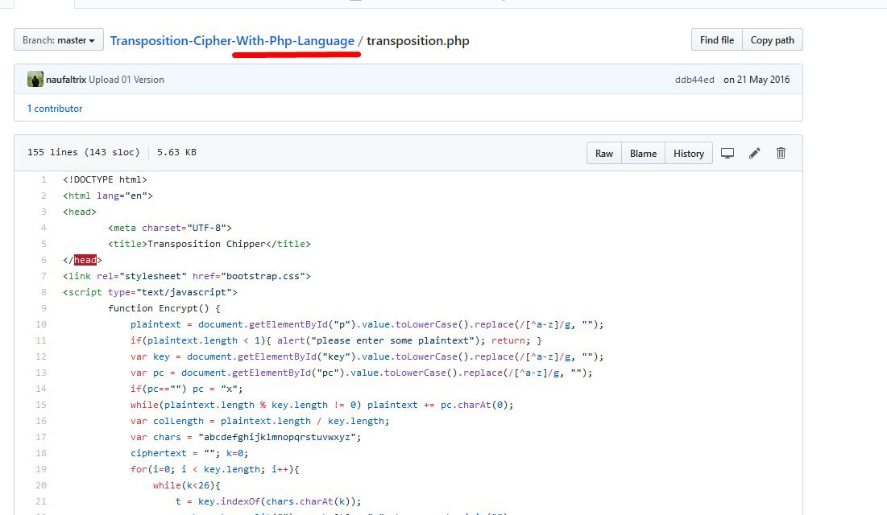Open the Blame view
Image resolution: width=887 pixels, height=515 pixels.
point(643,153)
